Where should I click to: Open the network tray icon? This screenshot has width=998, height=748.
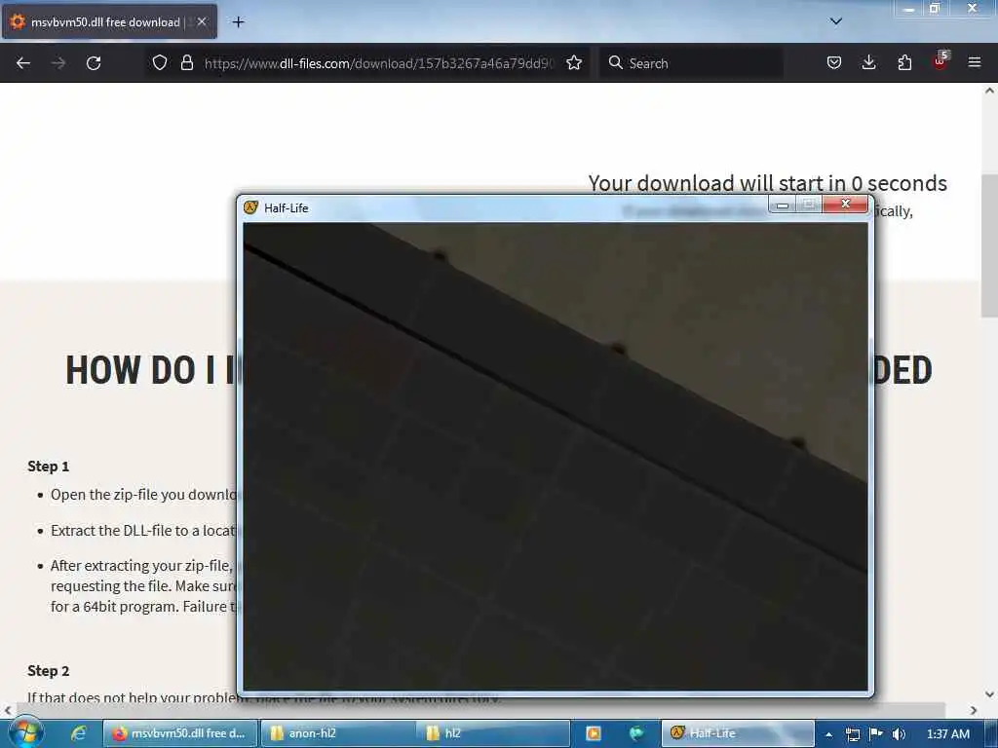(852, 734)
